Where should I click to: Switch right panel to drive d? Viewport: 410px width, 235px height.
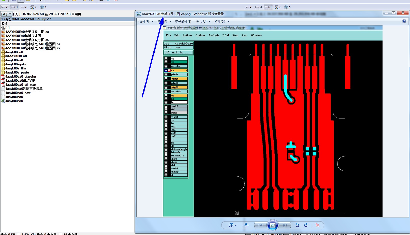[259, 7]
